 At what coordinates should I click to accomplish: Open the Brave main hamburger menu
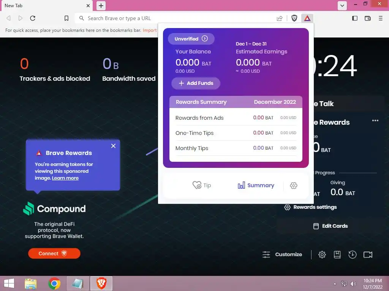381,18
